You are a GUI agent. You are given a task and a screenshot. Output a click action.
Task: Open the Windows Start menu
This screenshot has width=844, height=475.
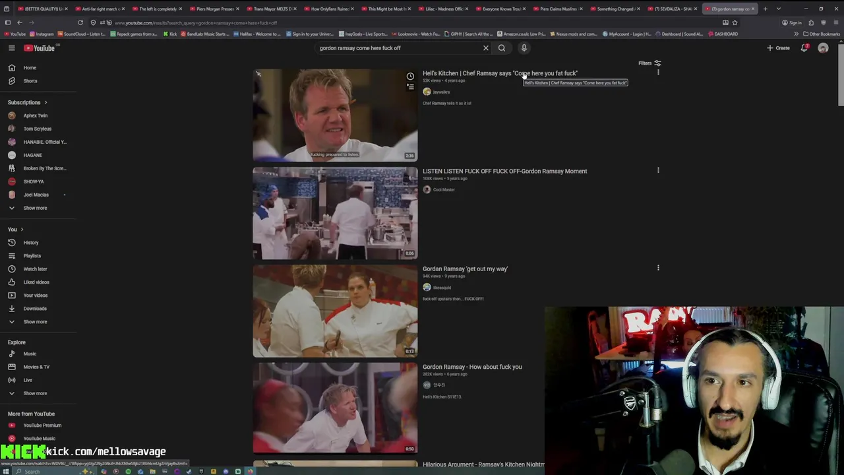coord(7,471)
